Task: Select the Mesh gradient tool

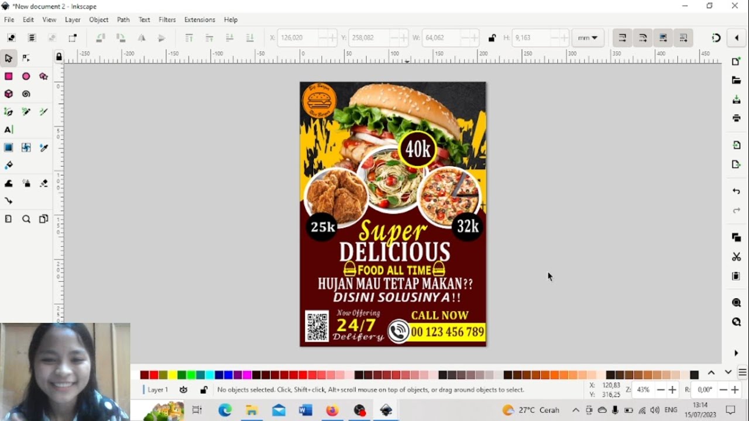Action: coord(26,147)
